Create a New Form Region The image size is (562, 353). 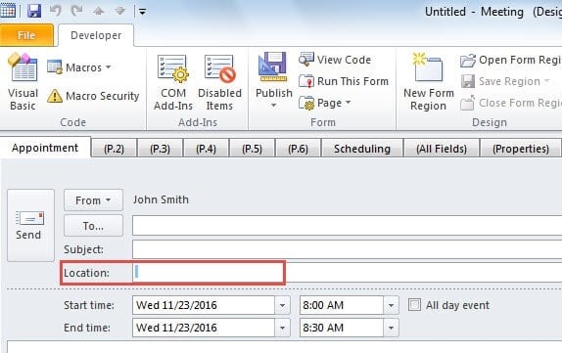click(x=428, y=82)
